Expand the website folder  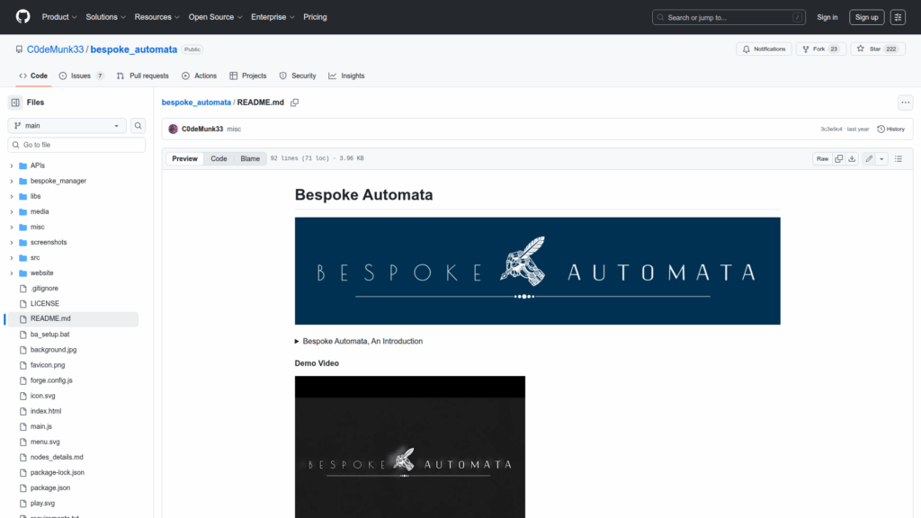[x=12, y=273]
